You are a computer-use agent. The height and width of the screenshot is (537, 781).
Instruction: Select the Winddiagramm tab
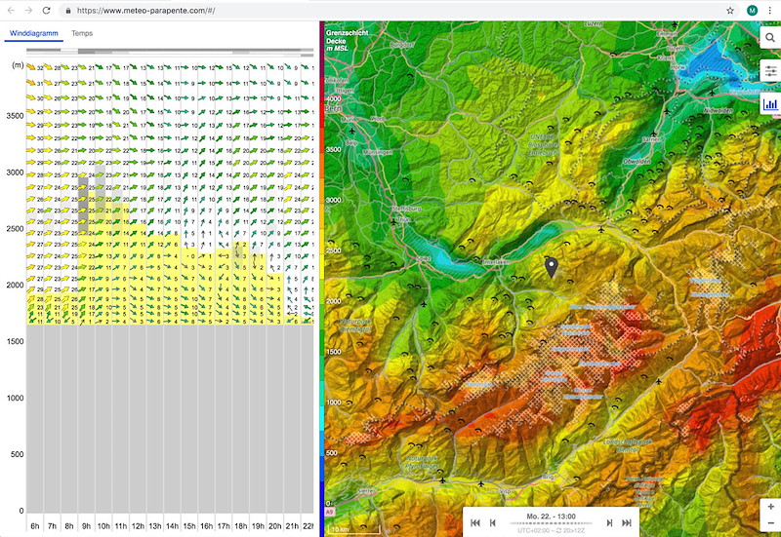32,33
